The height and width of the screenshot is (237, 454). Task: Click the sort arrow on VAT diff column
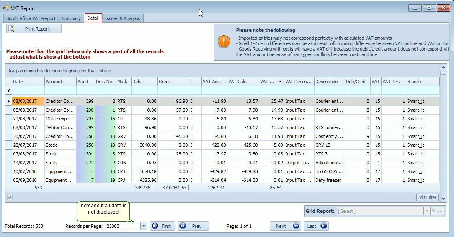pos(280,82)
